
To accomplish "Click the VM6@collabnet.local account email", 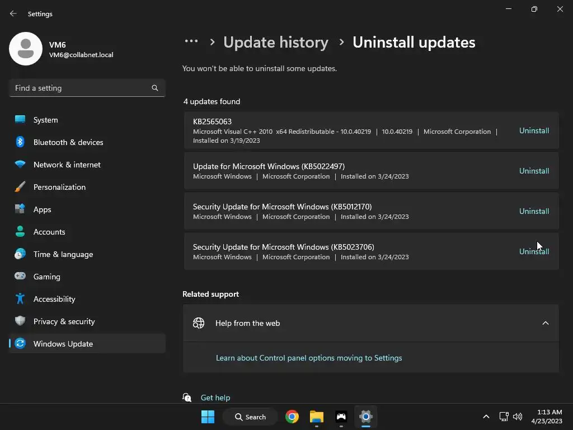I will pyautogui.click(x=81, y=55).
